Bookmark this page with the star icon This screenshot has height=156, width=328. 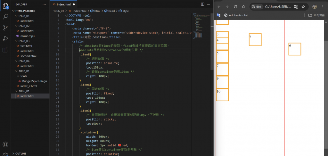pyautogui.click(x=303, y=7)
